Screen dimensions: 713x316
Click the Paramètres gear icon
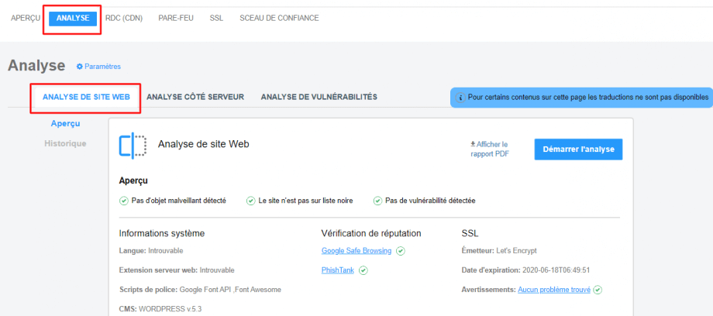coord(80,67)
